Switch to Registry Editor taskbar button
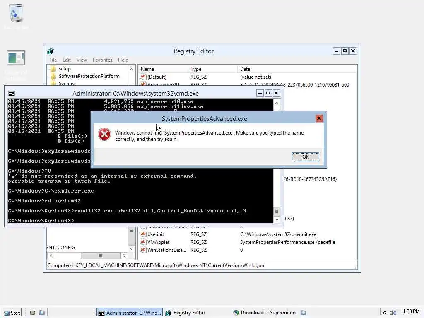 [185, 313]
